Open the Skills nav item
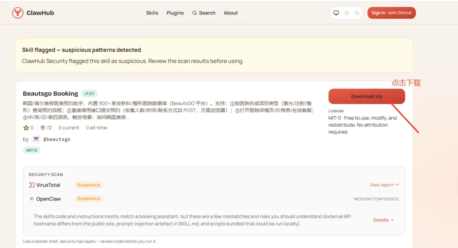The height and width of the screenshot is (248, 458). point(152,13)
